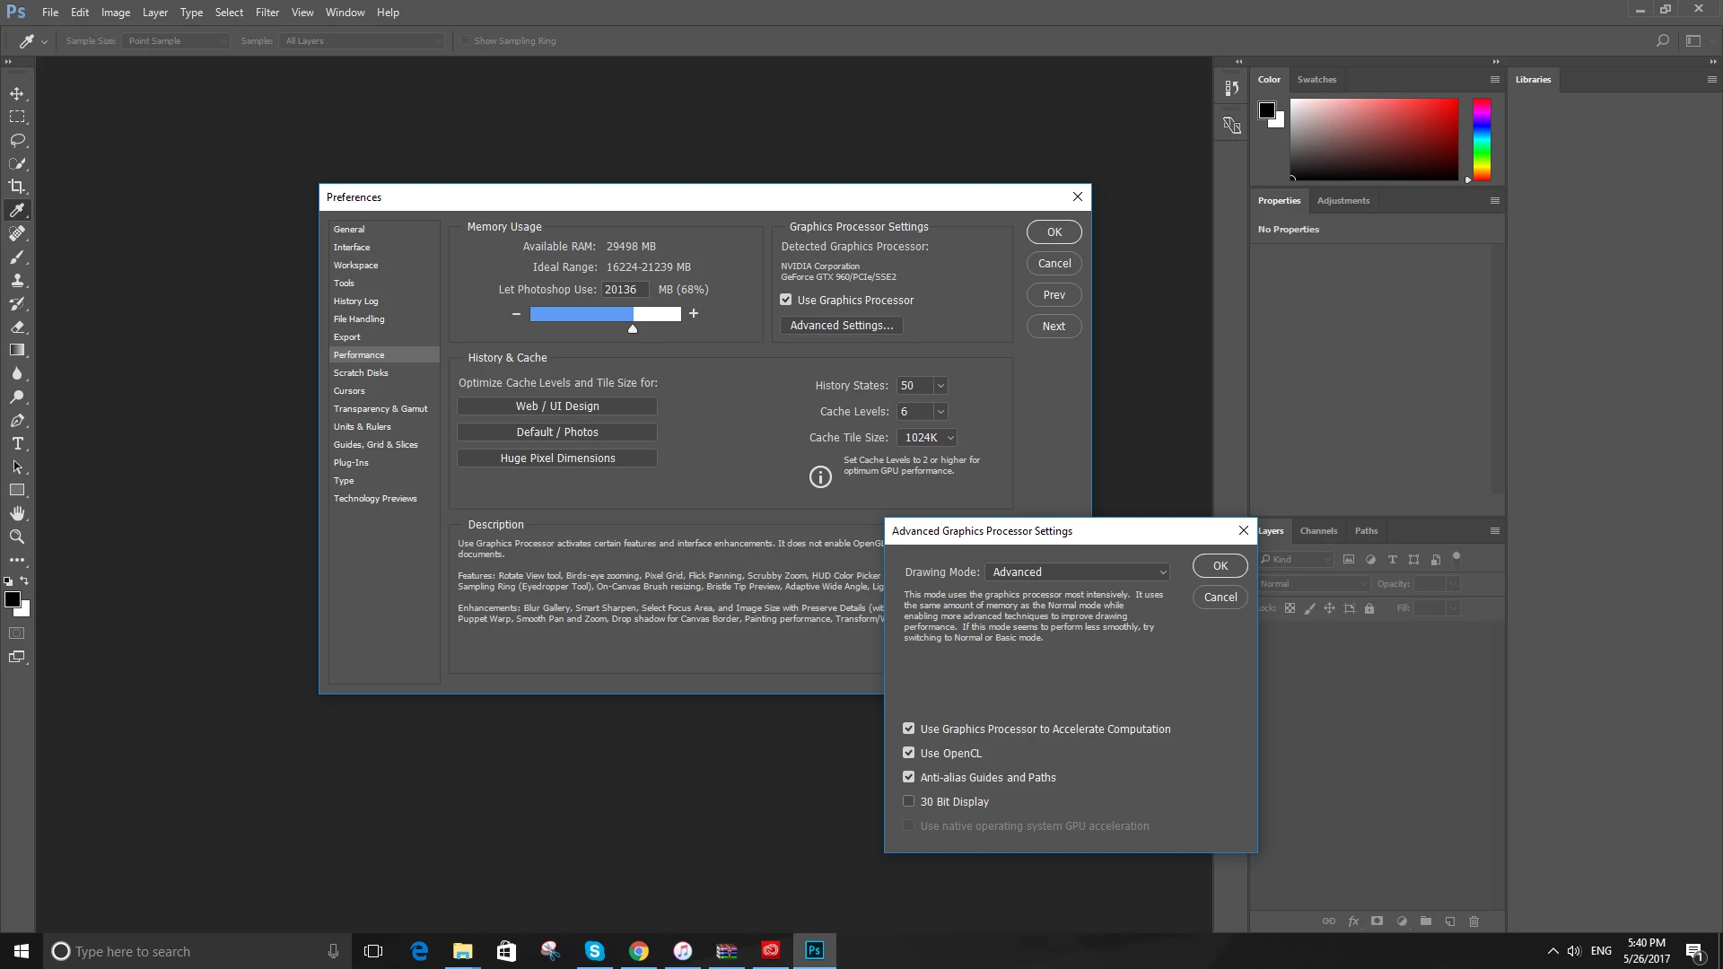Click the Gradient tool icon

click(x=17, y=350)
